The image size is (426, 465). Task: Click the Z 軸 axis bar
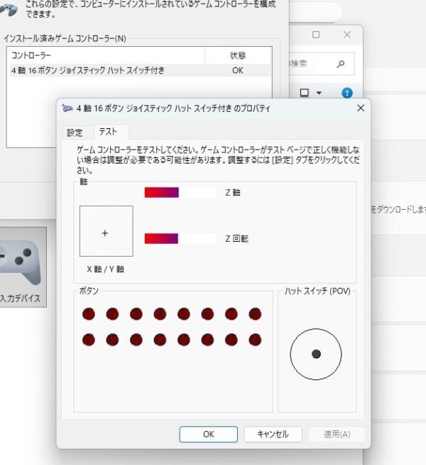pos(180,193)
